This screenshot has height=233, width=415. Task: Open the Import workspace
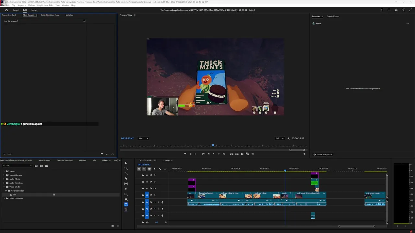pos(16,10)
